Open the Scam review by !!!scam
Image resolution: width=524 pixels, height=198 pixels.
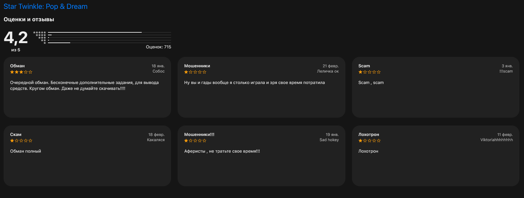tap(436, 87)
